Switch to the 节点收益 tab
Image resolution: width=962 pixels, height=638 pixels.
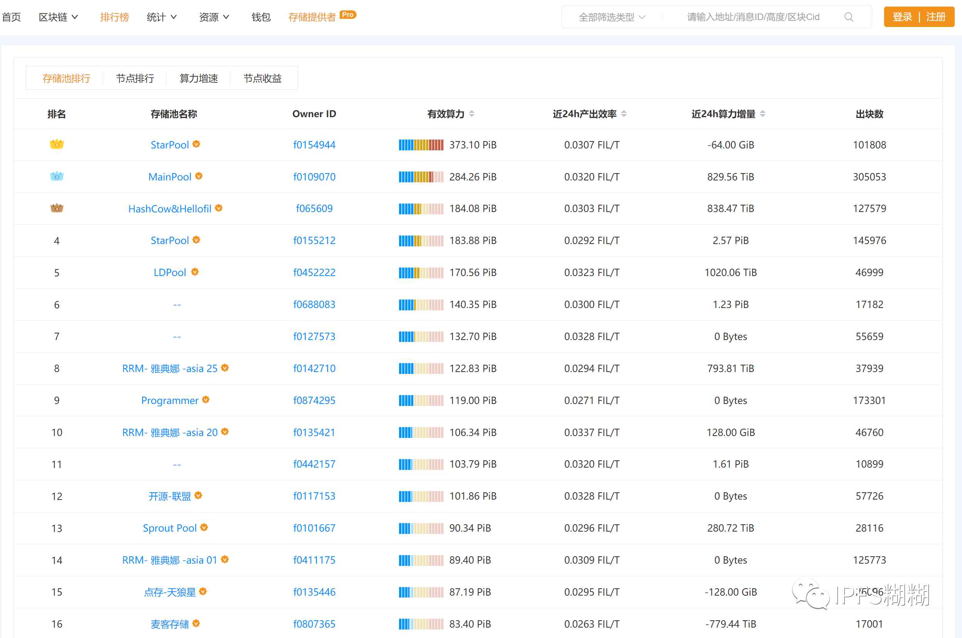[x=263, y=78]
